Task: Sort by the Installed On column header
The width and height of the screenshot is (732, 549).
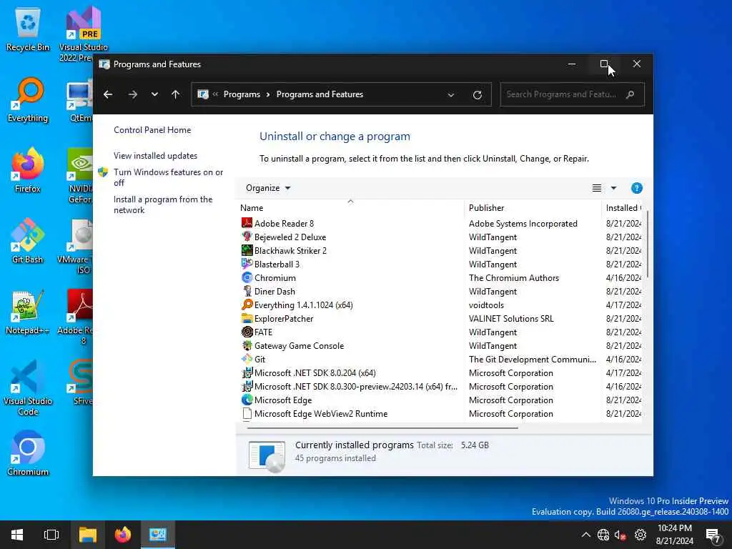Action: click(x=623, y=208)
